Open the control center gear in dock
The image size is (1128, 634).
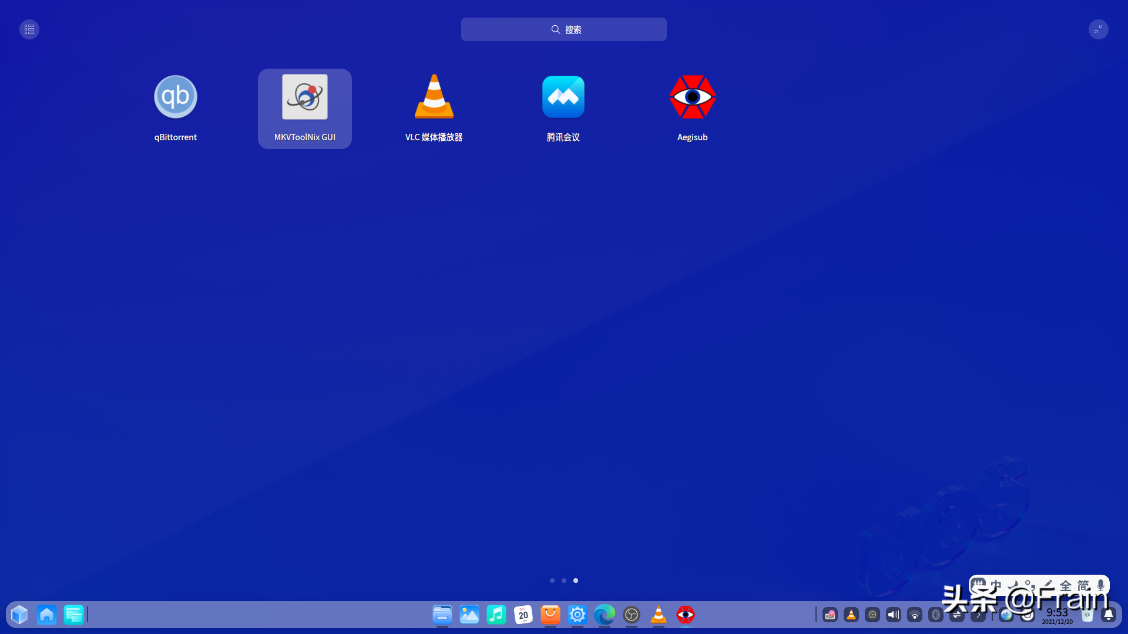(577, 615)
